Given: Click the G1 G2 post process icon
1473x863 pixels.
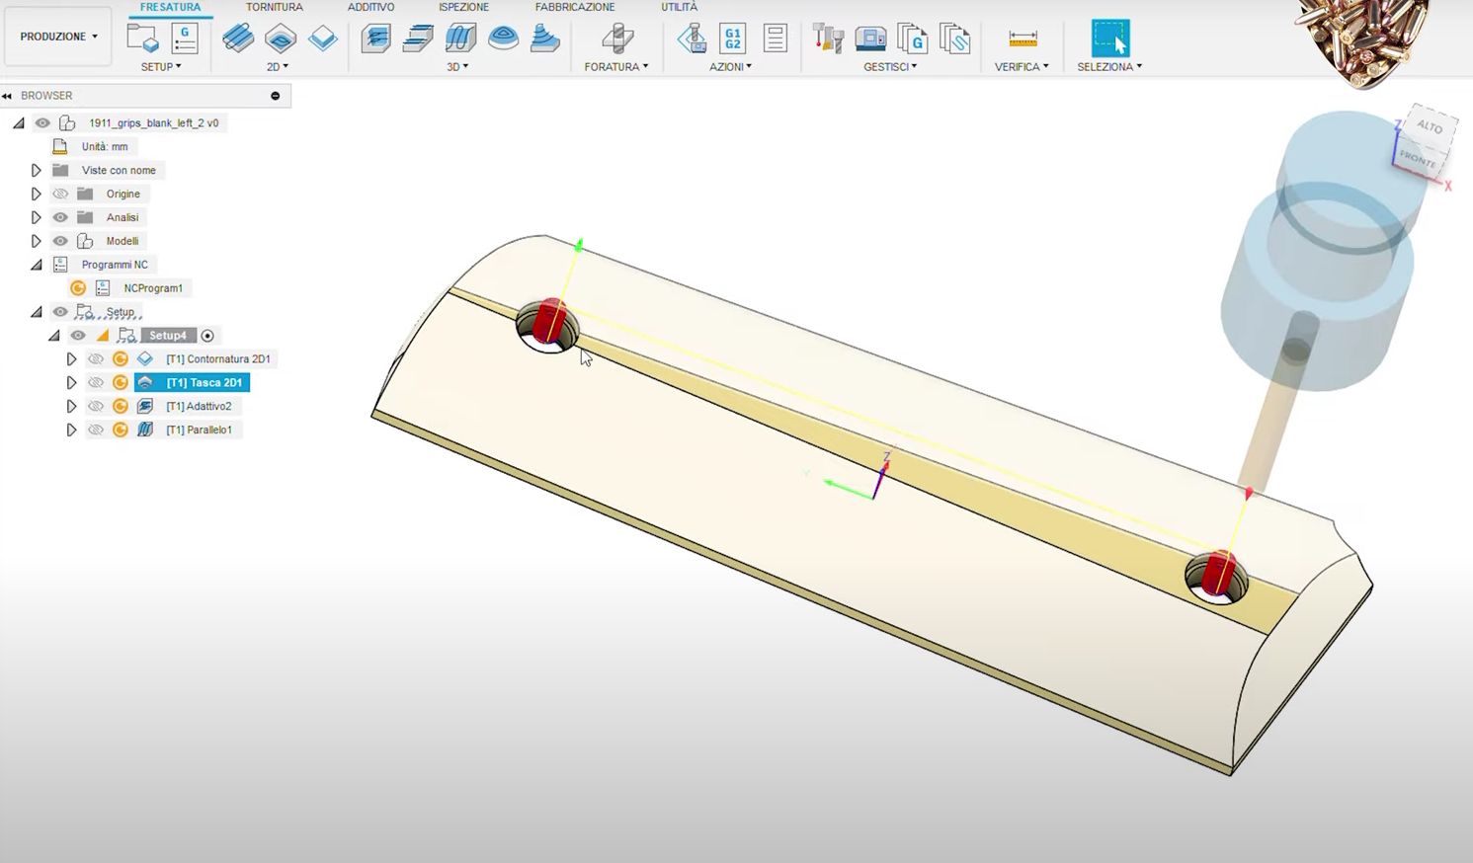Looking at the screenshot, I should tap(732, 39).
